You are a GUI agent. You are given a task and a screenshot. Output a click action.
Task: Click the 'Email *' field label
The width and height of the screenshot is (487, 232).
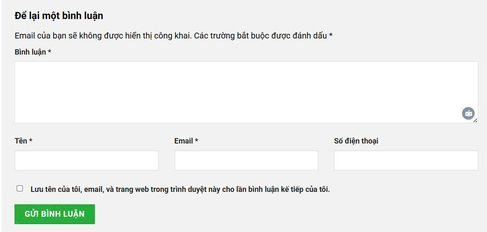tap(187, 141)
